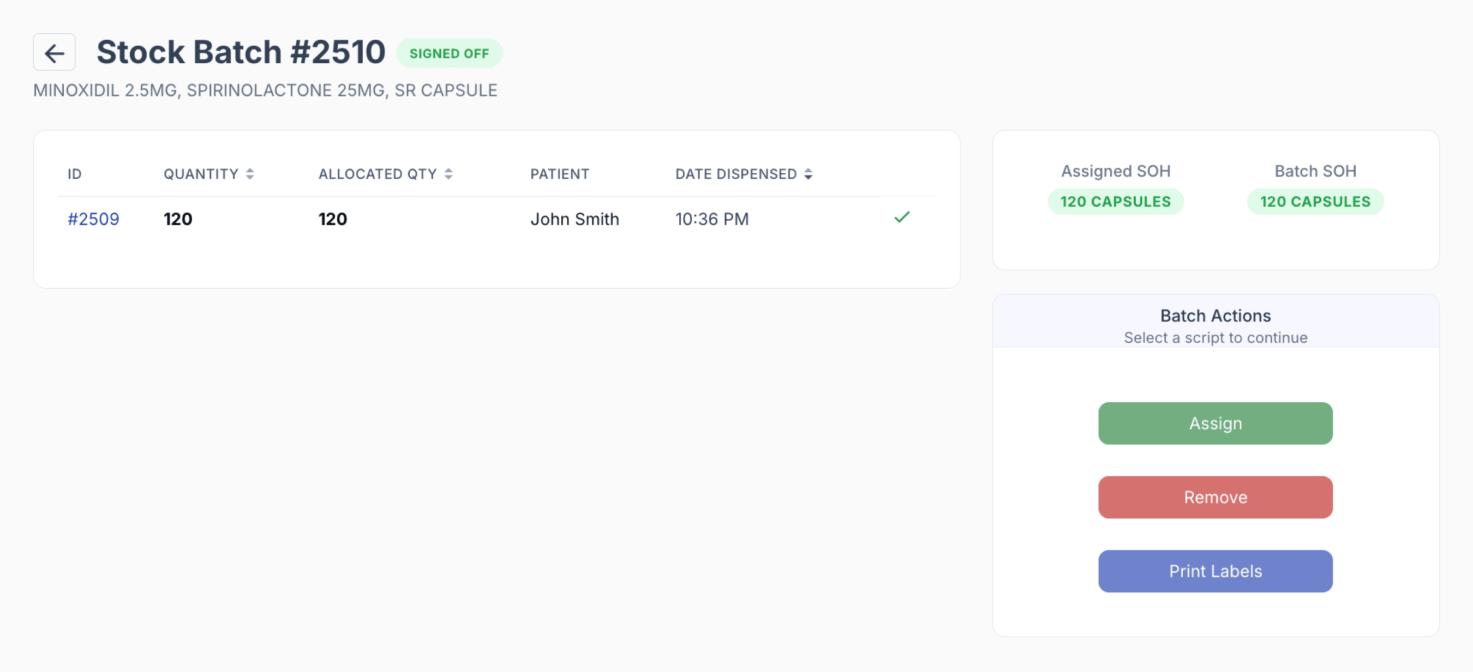
Task: Click the QUANTITY column header
Action: pos(201,174)
